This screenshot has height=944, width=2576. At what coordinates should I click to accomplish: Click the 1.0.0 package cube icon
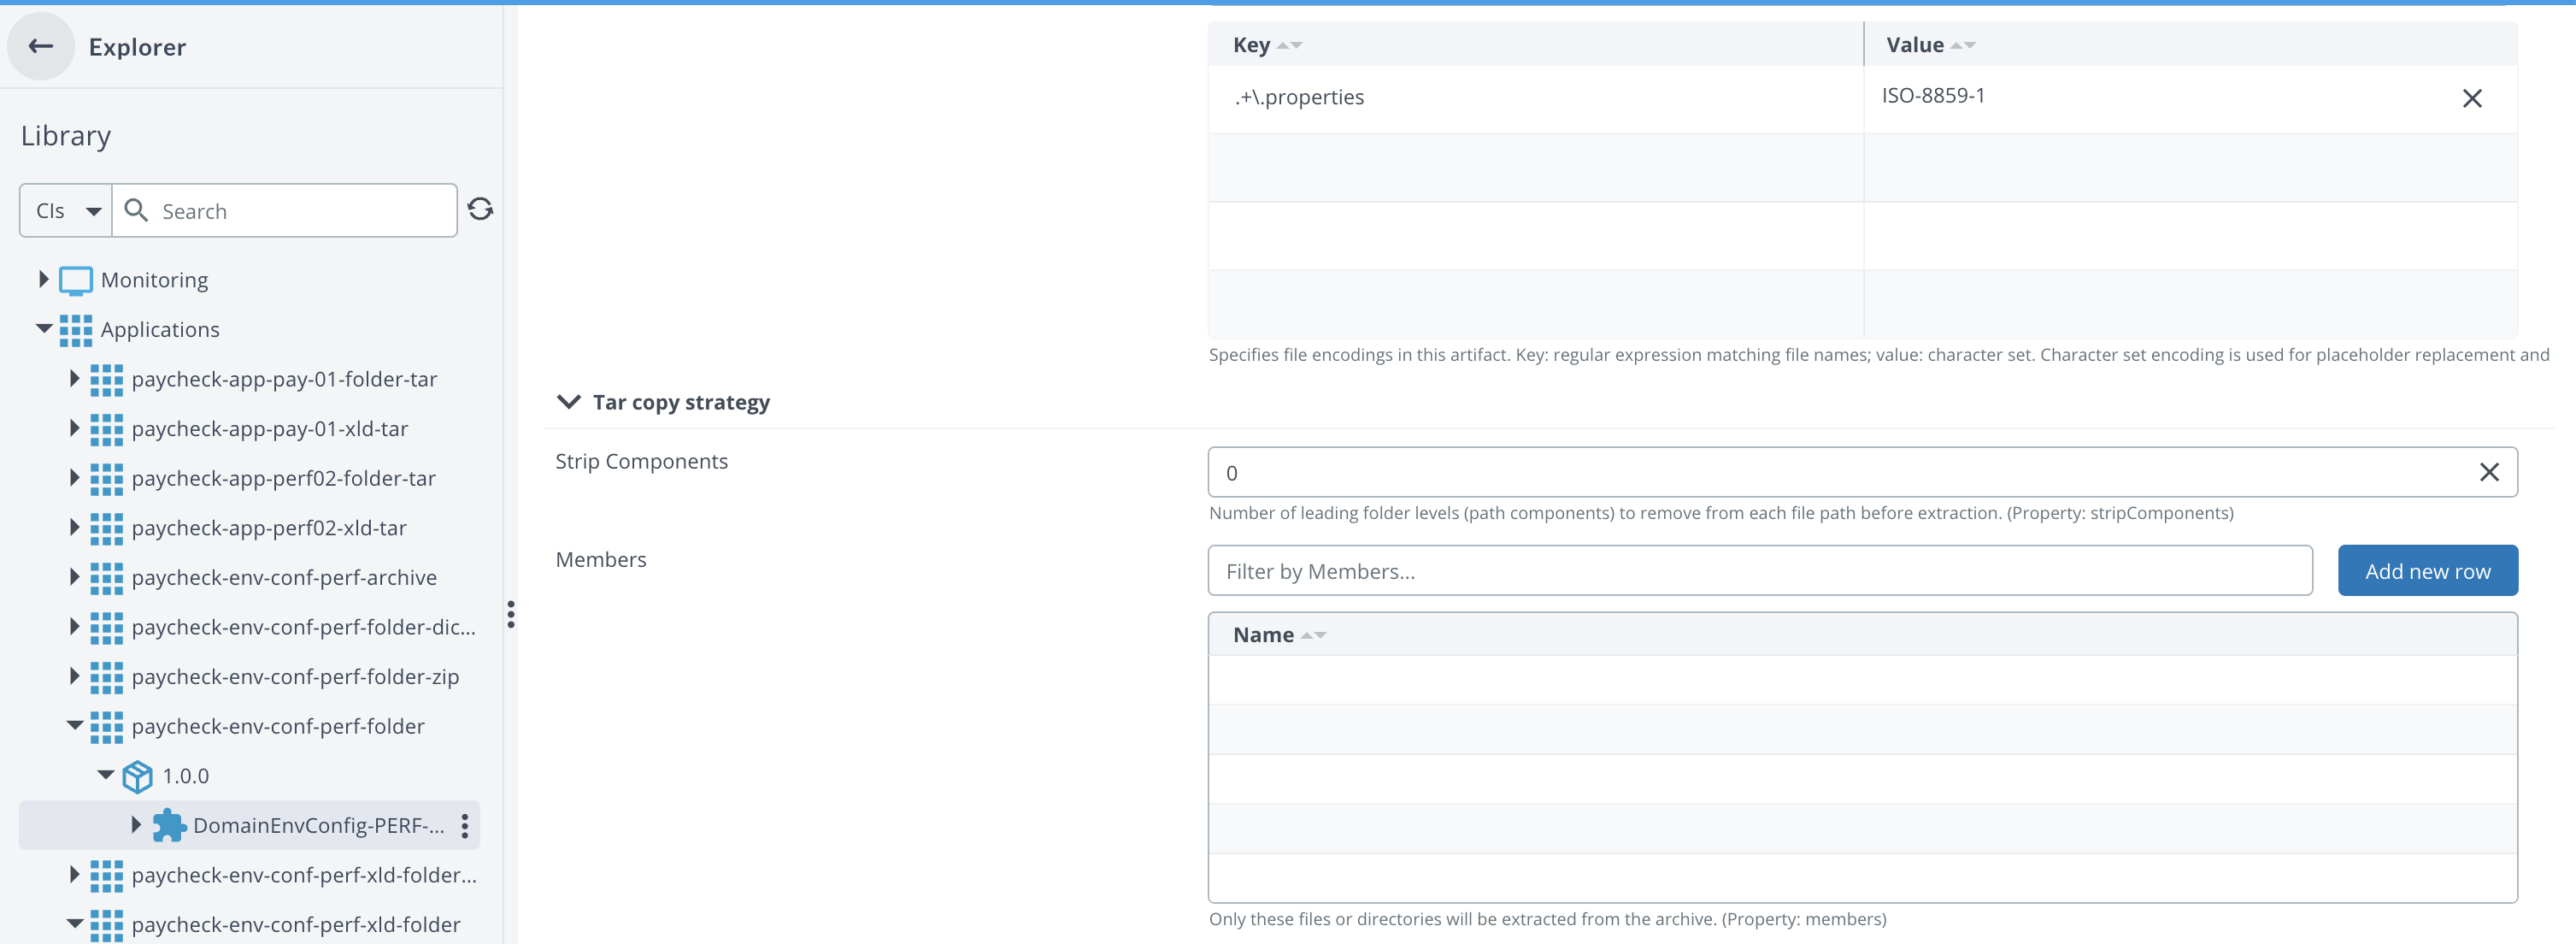[x=137, y=776]
